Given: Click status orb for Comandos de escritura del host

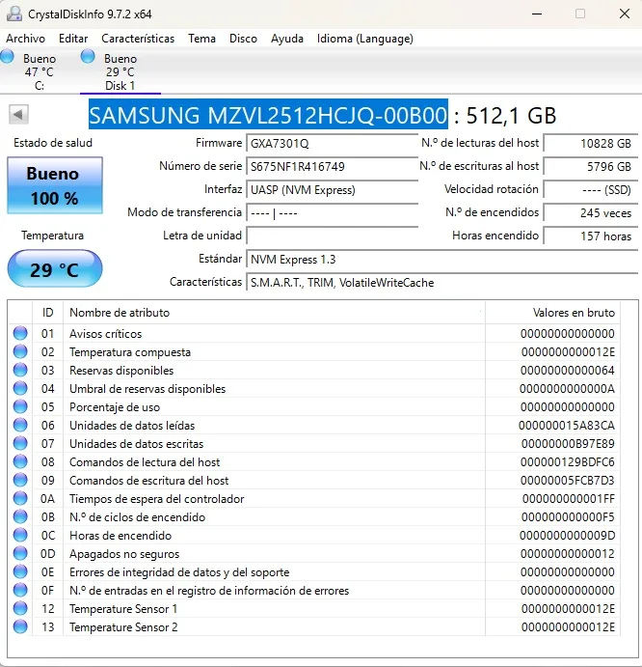Looking at the screenshot, I should coord(20,480).
